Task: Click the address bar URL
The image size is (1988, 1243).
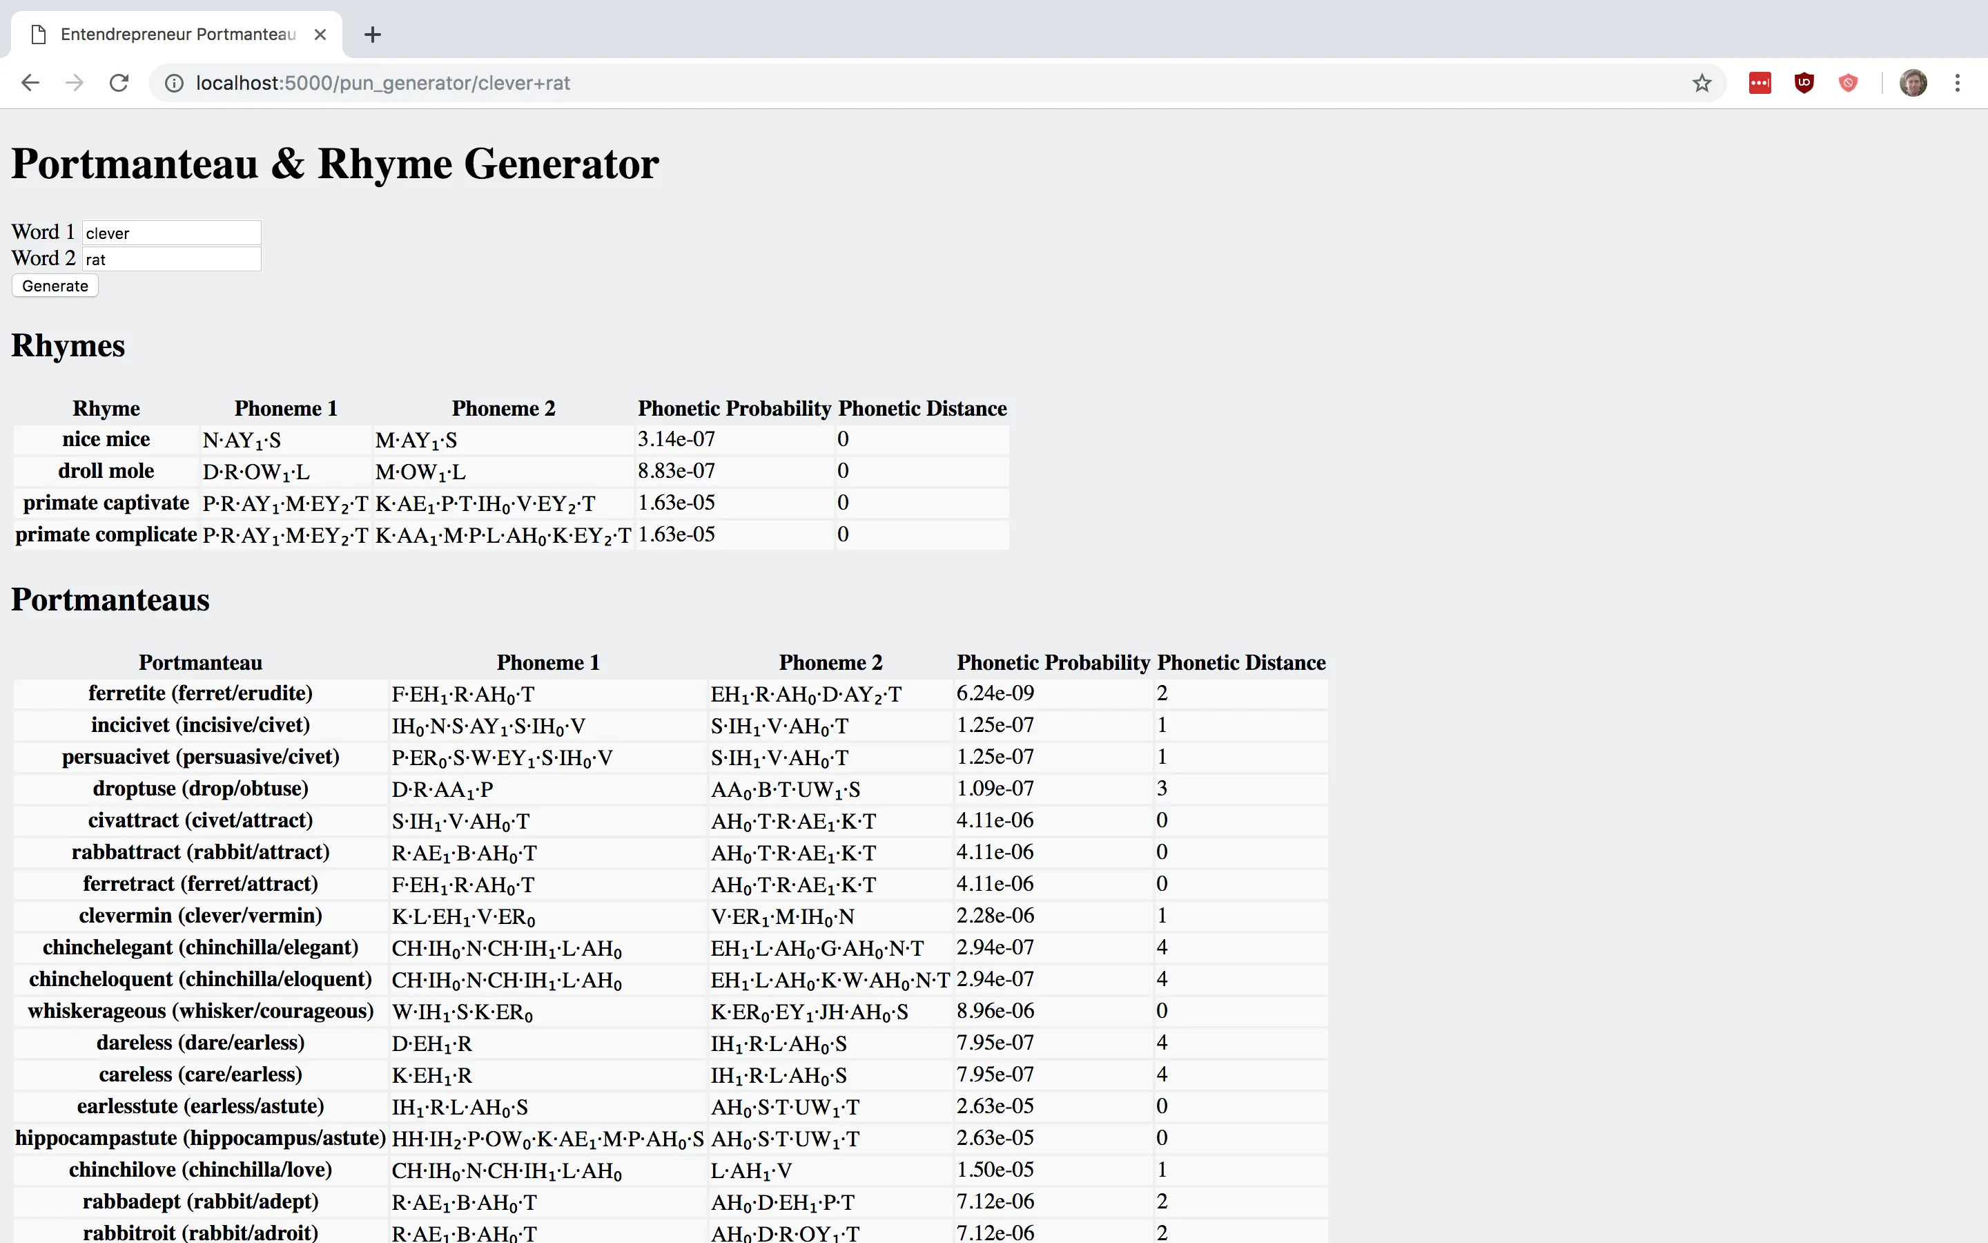Action: tap(383, 83)
